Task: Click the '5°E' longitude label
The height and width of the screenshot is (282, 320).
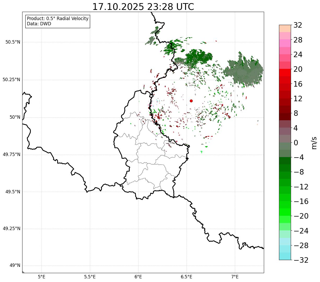Action: coord(42,277)
